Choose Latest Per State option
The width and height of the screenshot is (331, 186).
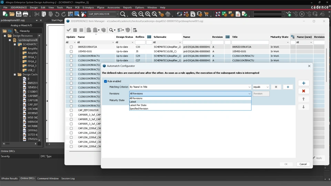(190, 105)
